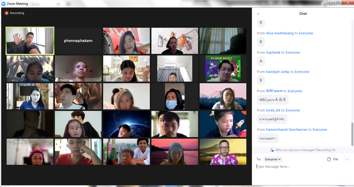Click sender name Kamonchanok Deecharoen in chat
354x187 pixels.
(x=286, y=130)
